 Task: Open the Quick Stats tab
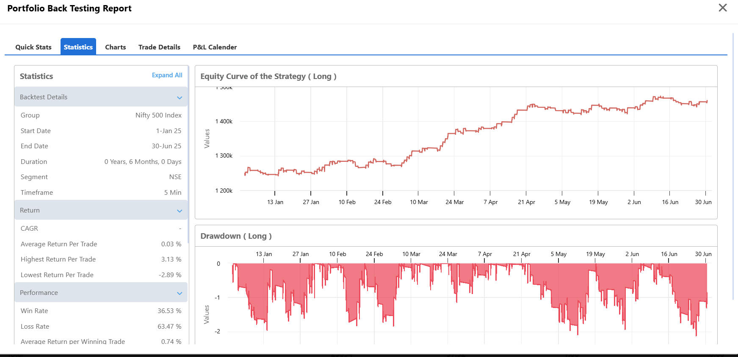tap(33, 47)
